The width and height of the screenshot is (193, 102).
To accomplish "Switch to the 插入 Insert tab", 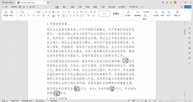I will click(65, 7).
